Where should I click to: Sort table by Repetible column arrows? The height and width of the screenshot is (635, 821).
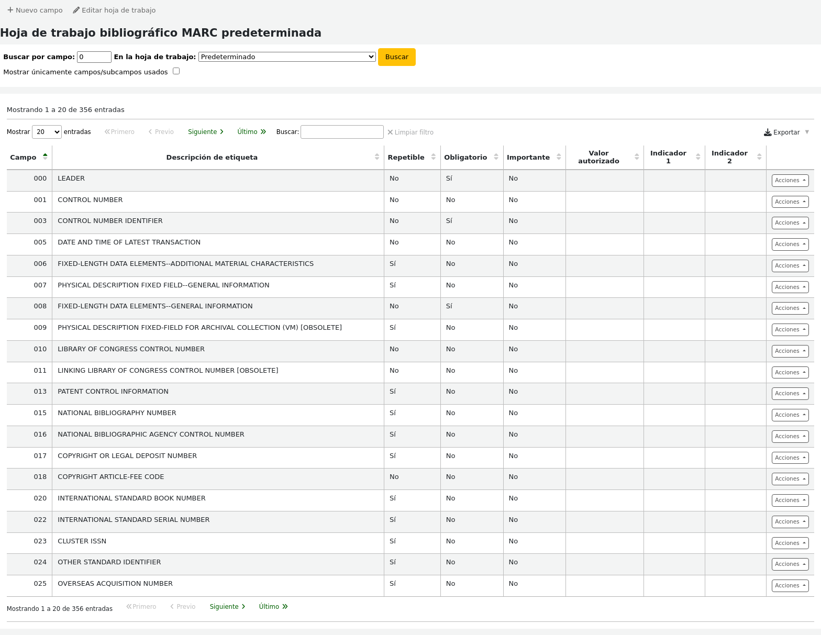[433, 157]
